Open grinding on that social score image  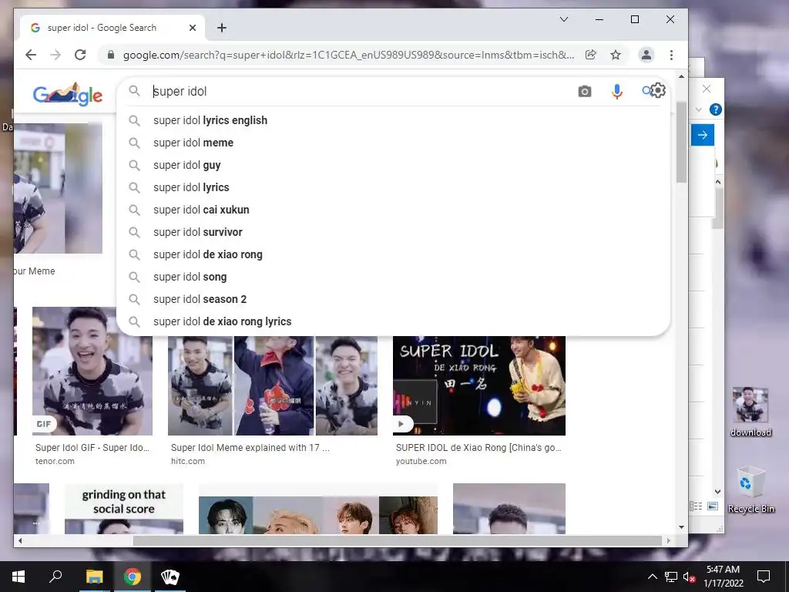pos(124,509)
